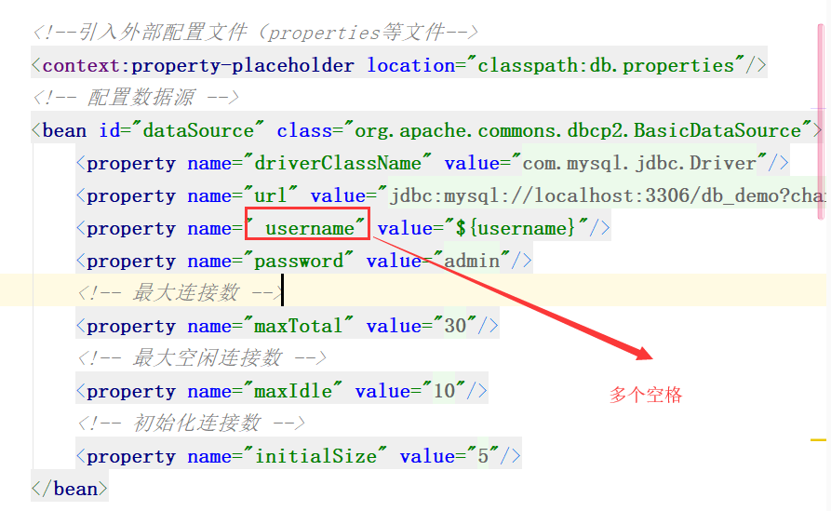This screenshot has width=831, height=511.
Task: Click the 初始化连接数 comment
Action: coord(192,424)
